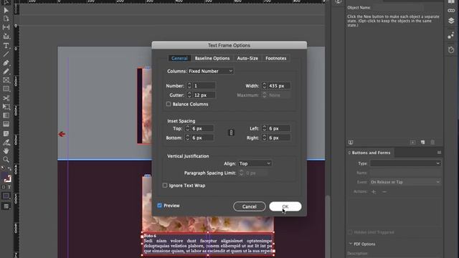The height and width of the screenshot is (258, 459).
Task: Select the Line tool
Action: [x=6, y=54]
